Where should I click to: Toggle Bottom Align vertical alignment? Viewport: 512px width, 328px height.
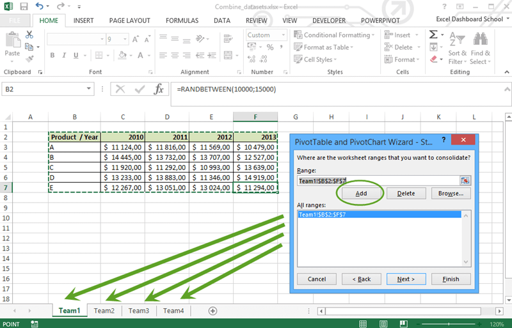tap(186, 41)
